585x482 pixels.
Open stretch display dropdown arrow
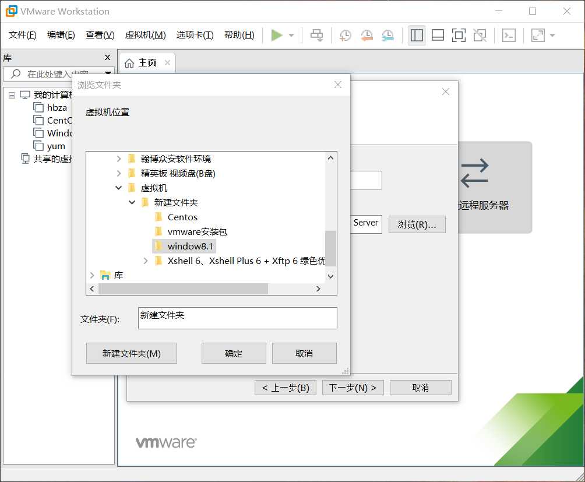(x=552, y=36)
